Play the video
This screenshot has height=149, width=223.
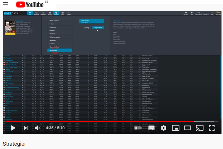point(13,128)
